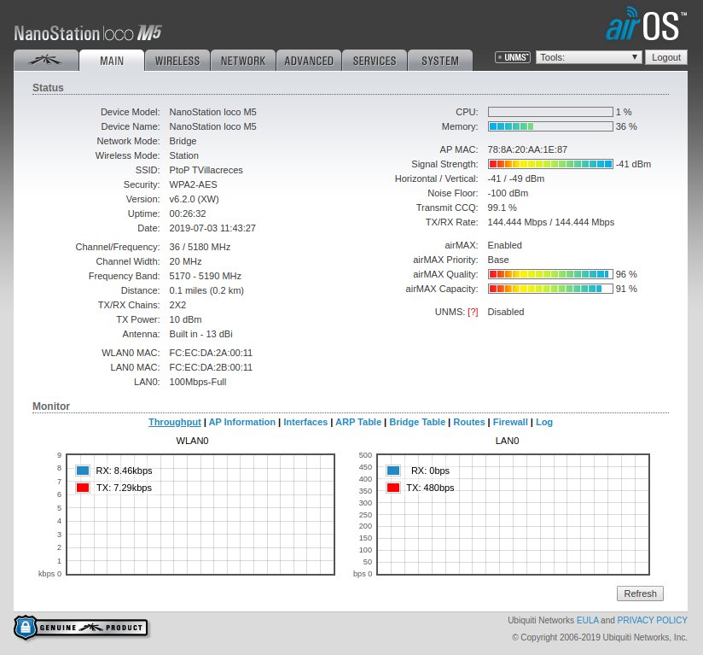Click the UNMS badge icon
The width and height of the screenshot is (703, 655).
click(513, 57)
